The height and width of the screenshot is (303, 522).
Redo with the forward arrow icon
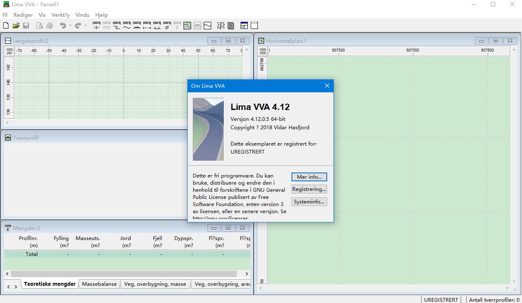click(78, 26)
